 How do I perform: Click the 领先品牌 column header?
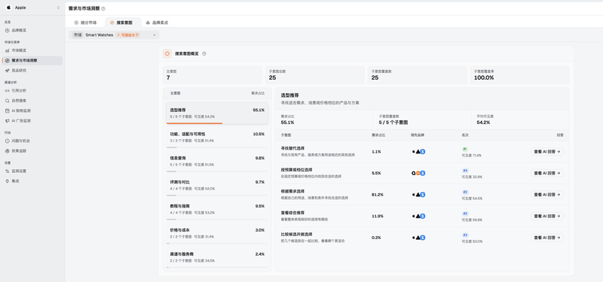click(x=418, y=135)
